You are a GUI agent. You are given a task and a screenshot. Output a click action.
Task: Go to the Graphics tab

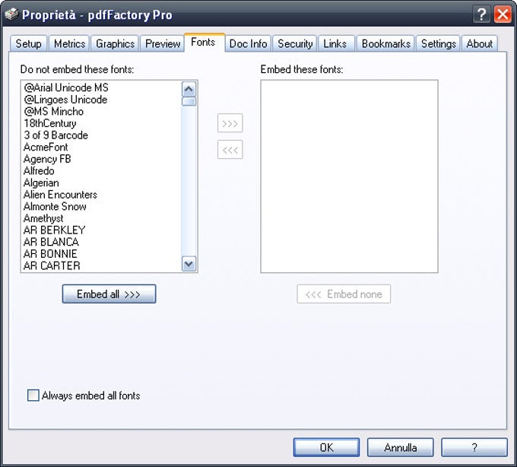coord(115,43)
